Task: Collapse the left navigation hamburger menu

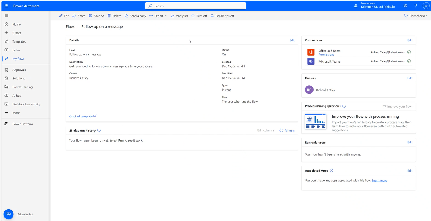Action: 7,15
